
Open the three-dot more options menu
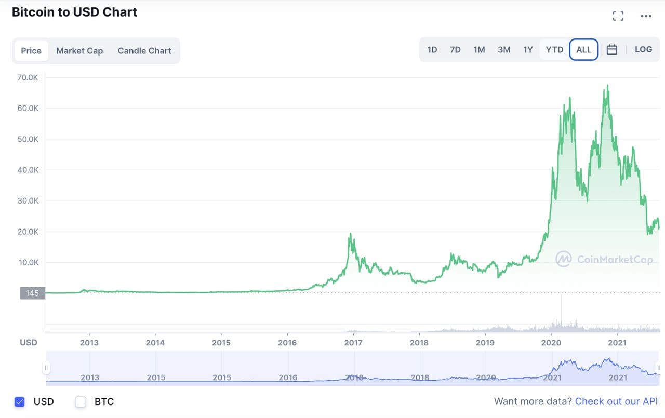click(x=646, y=16)
